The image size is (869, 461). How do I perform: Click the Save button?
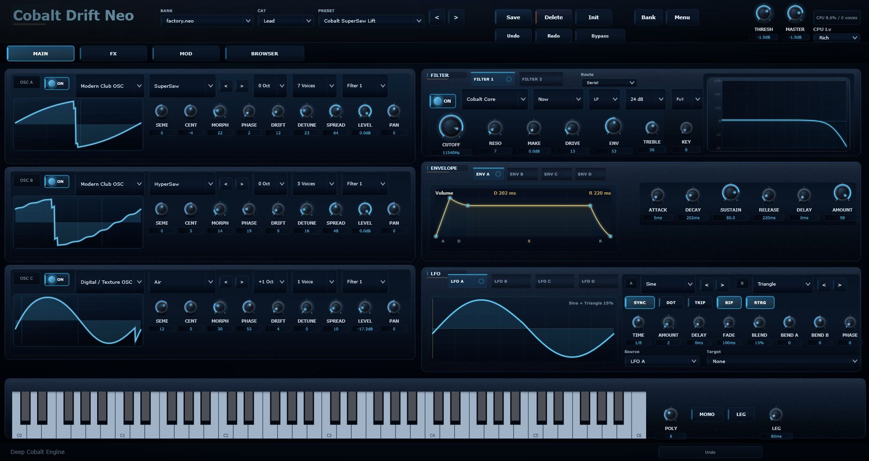click(513, 17)
